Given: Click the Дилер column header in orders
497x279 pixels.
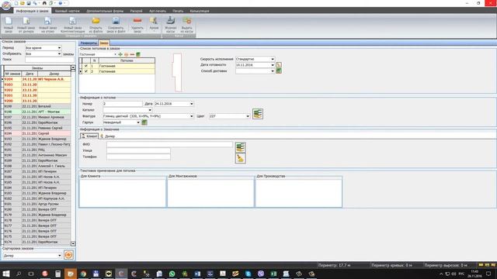Looking at the screenshot, I should [x=54, y=74].
